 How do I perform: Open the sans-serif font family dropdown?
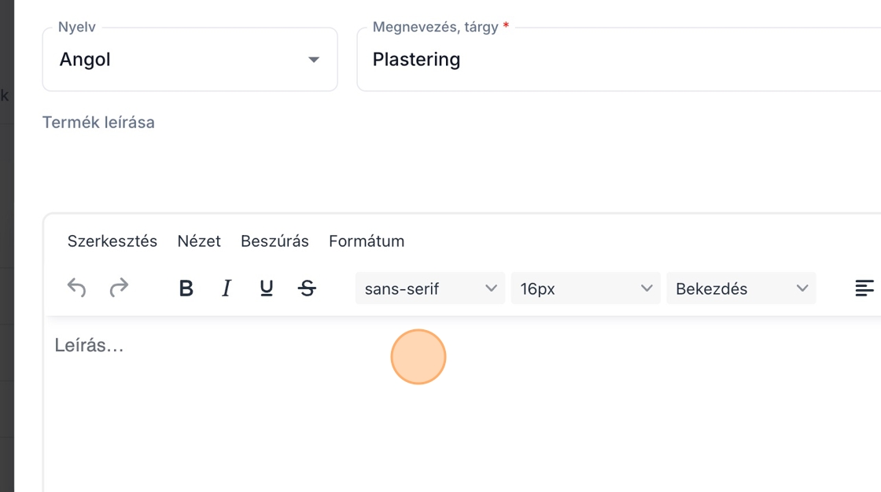coord(429,288)
